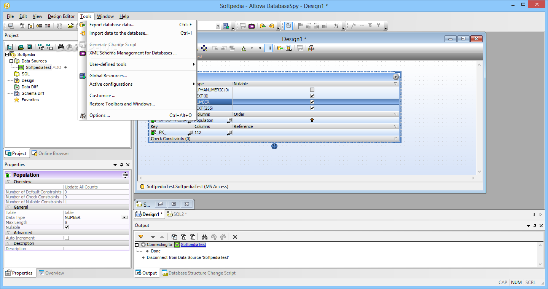Choose Export database data menu item
Screen dimensions: 548x289
pyautogui.click(x=137, y=25)
